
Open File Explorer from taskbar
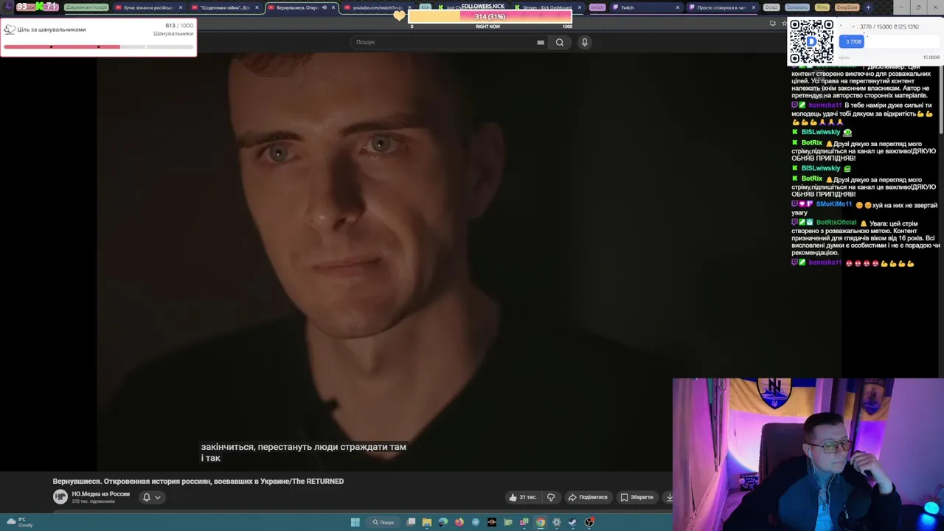click(427, 522)
